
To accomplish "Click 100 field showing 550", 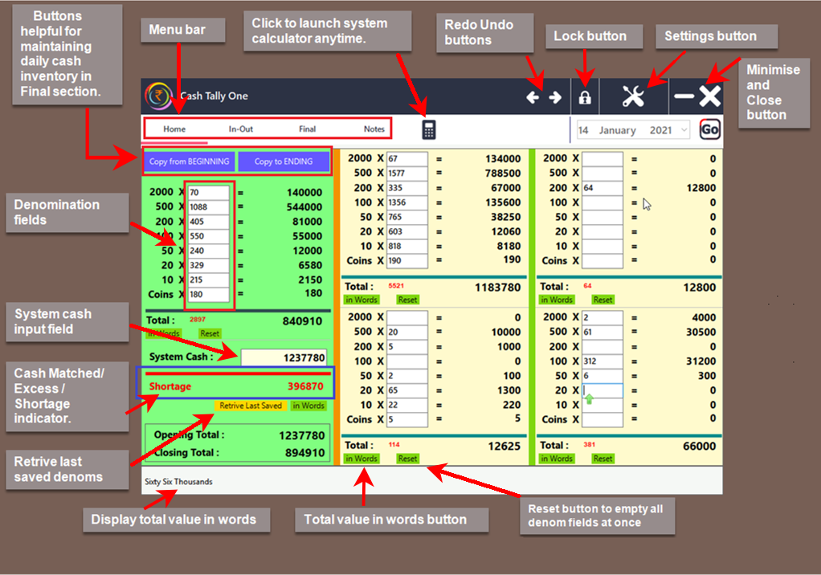I will (208, 236).
